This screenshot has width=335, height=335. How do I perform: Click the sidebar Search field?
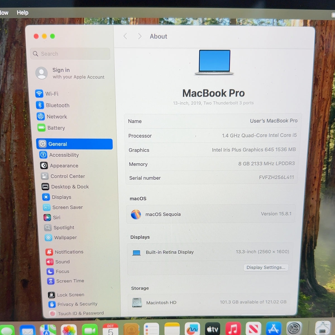click(70, 54)
